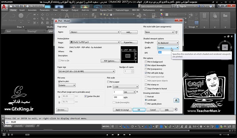
Task: Uncheck Center the plot
Action: pyautogui.click(x=85, y=96)
